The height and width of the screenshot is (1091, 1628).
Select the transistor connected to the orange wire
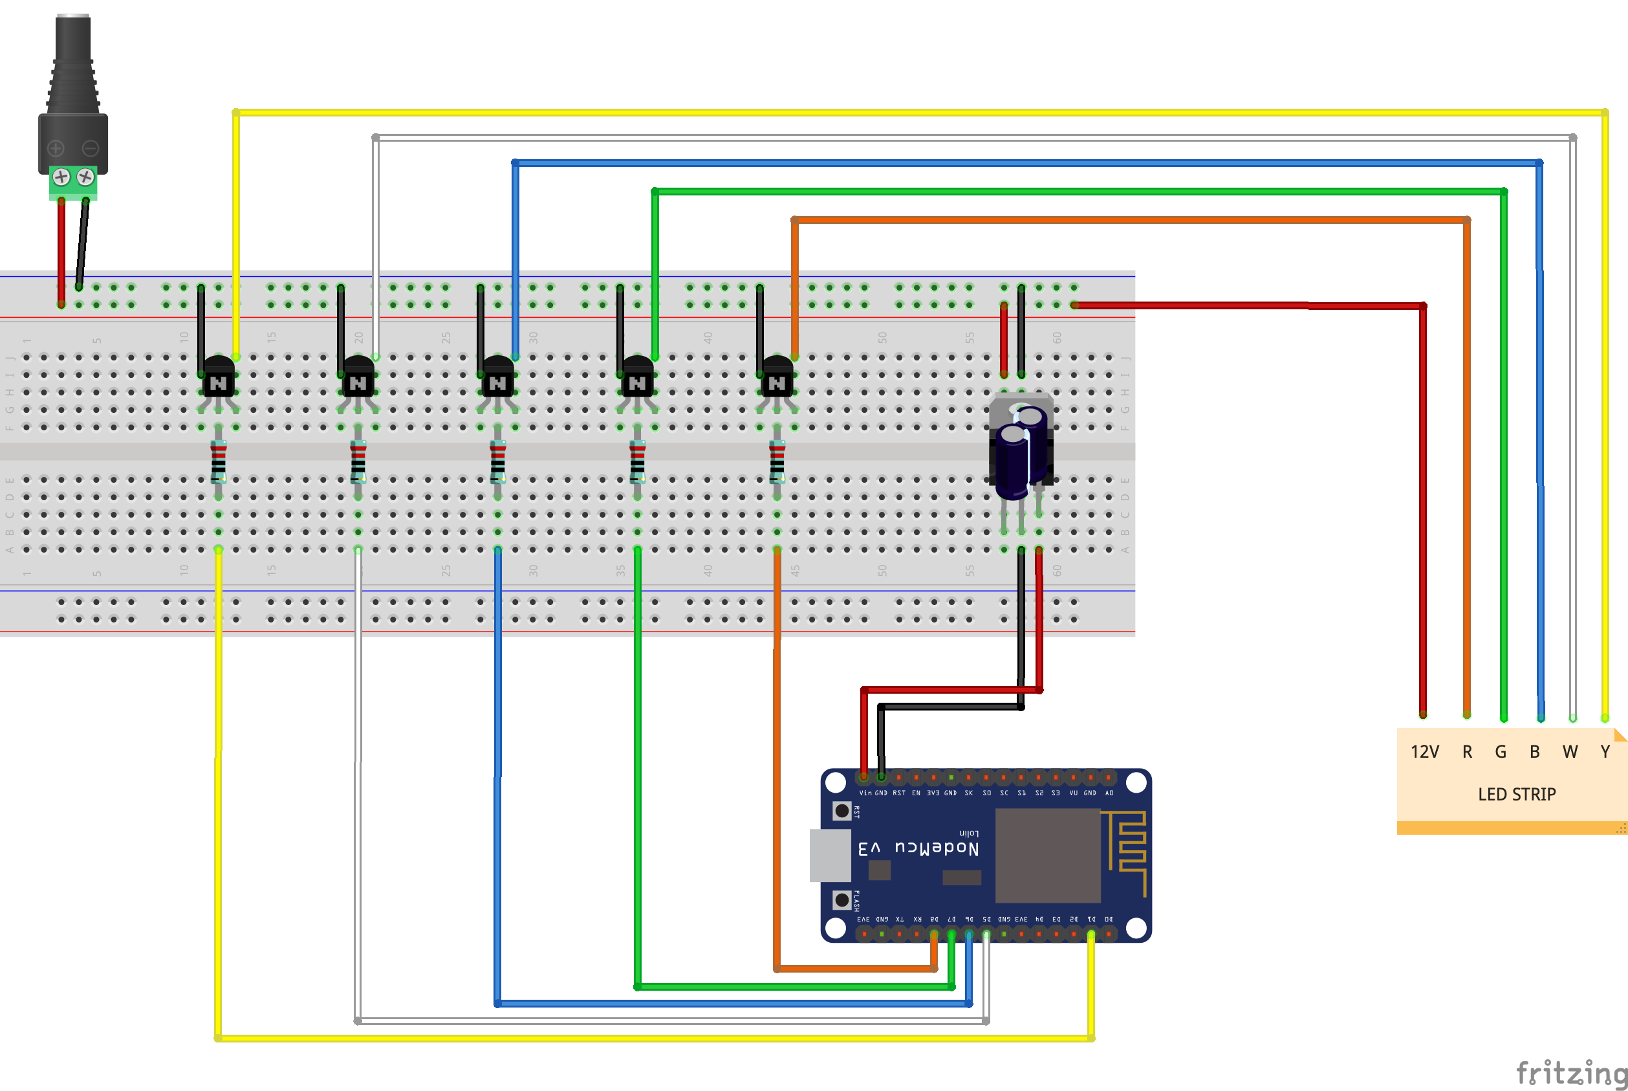(777, 382)
